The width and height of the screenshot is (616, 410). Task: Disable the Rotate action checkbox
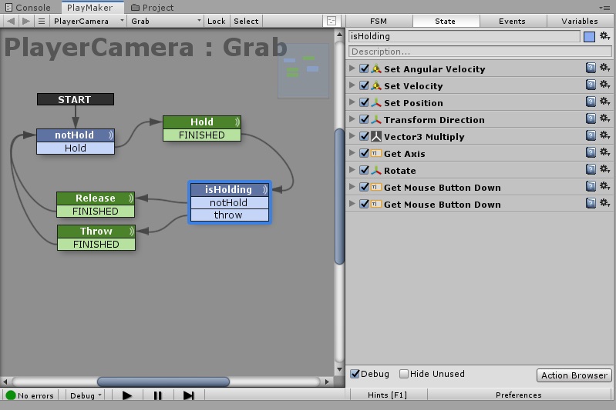click(x=364, y=170)
